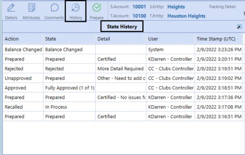This screenshot has height=155, width=245.
Task: Click the green Prepare checkmark icon
Action: tap(97, 8)
